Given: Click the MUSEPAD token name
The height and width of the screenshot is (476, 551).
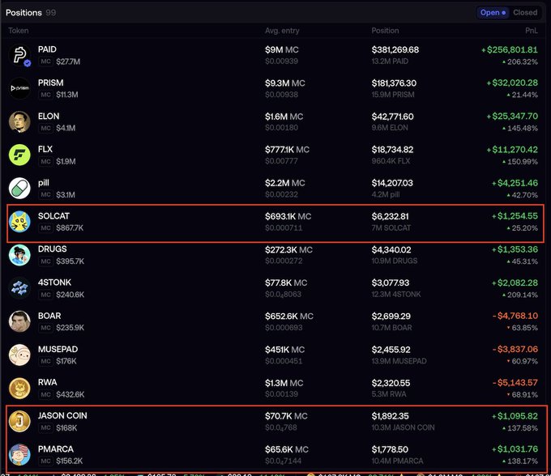Looking at the screenshot, I should (x=58, y=349).
